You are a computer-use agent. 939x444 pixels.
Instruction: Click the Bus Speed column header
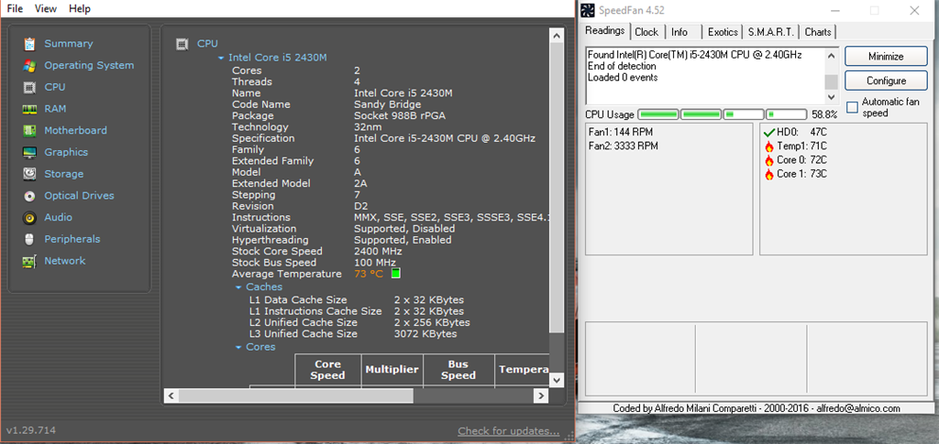[458, 370]
